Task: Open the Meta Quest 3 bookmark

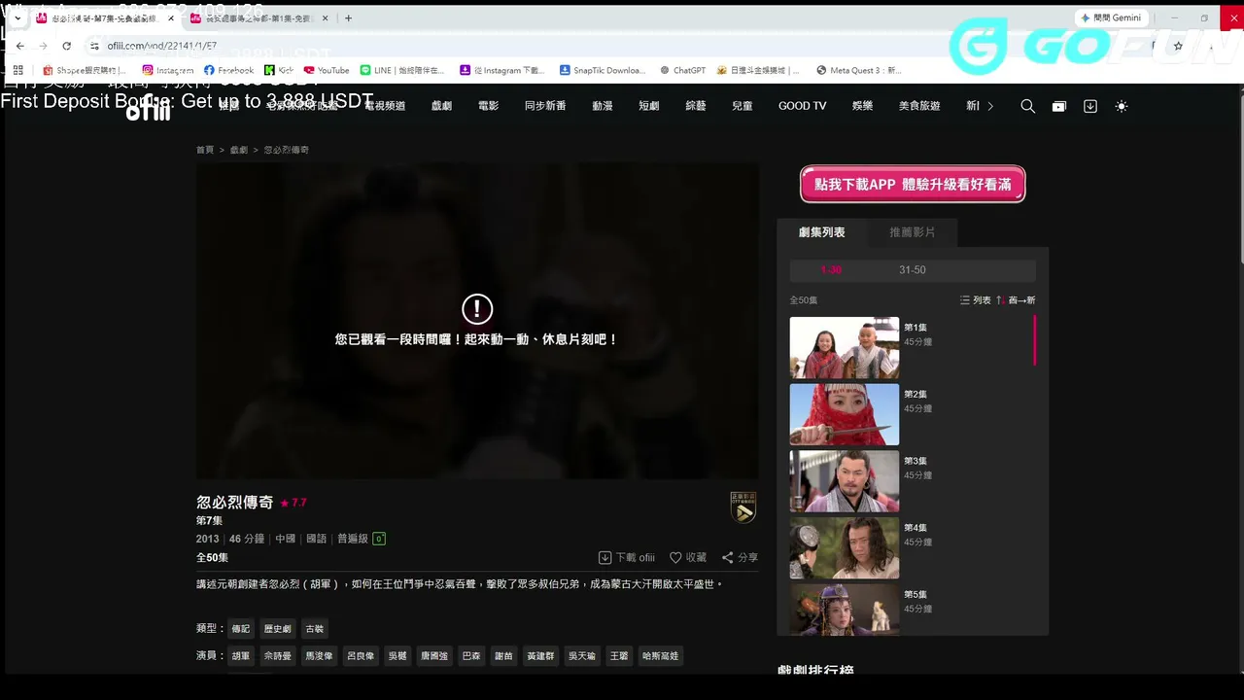Action: coord(859,70)
